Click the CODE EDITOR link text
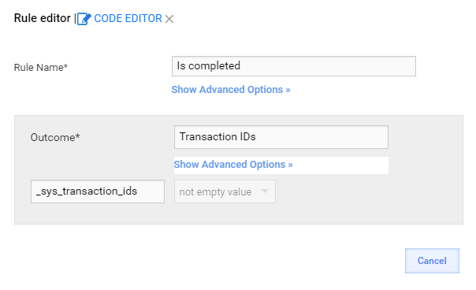 (128, 19)
